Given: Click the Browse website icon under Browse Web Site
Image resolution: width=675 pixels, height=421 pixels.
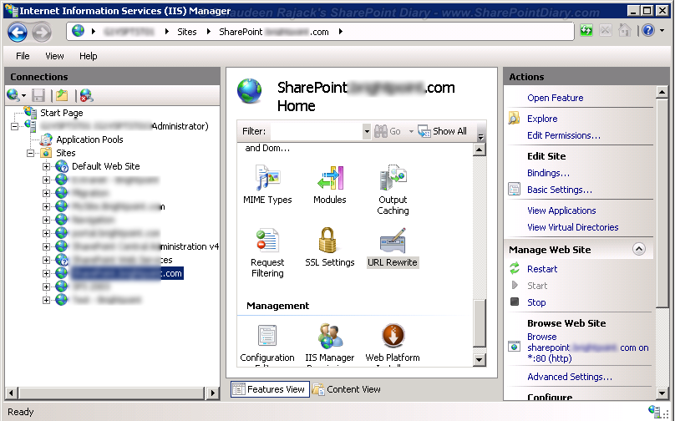Looking at the screenshot, I should (x=514, y=347).
